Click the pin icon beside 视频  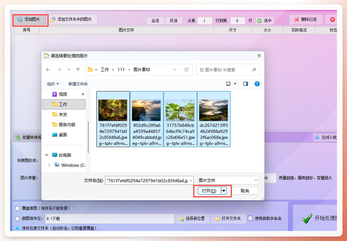point(83,94)
